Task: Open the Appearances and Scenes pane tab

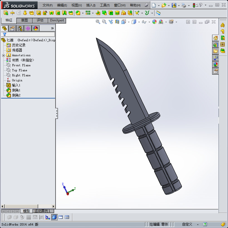Action: coord(215,65)
